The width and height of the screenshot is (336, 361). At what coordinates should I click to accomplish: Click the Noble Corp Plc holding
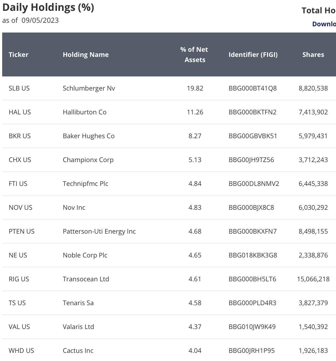tap(85, 255)
